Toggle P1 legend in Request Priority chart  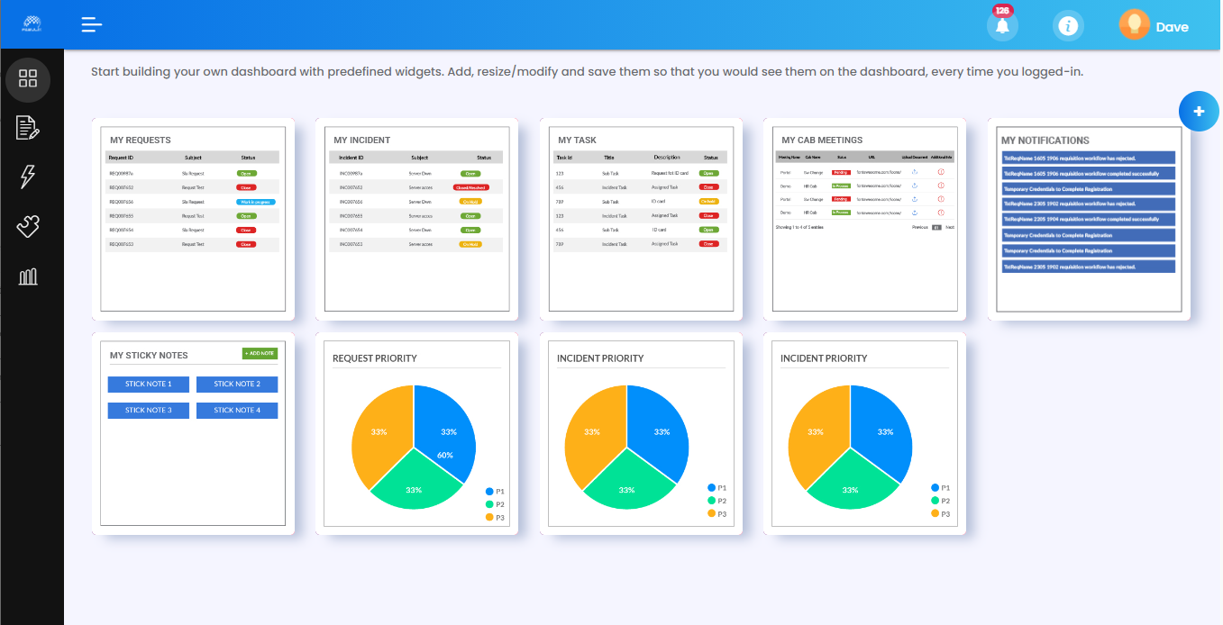489,492
